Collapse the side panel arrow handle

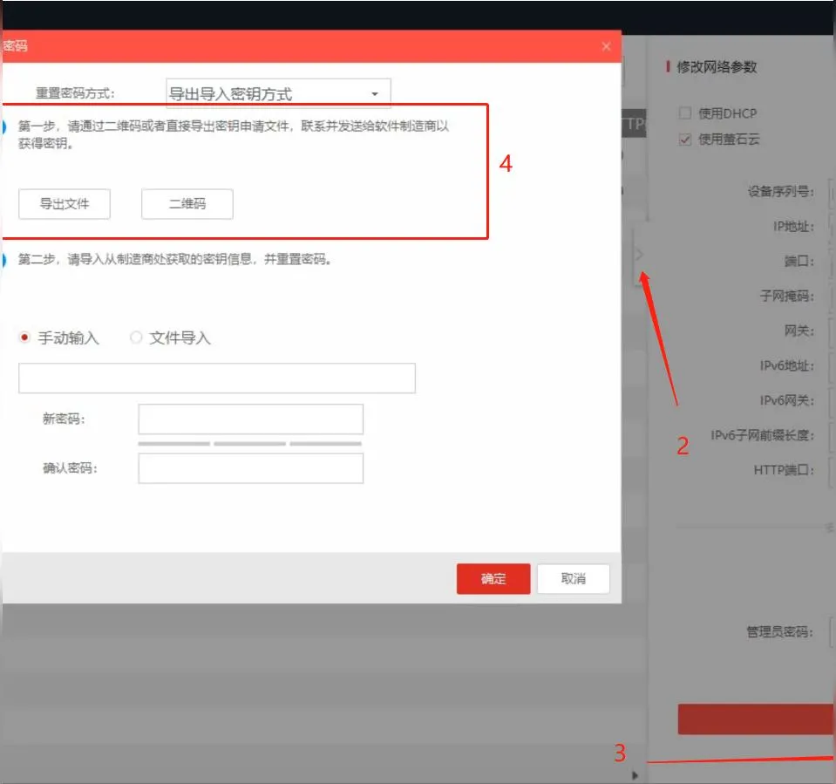tap(639, 255)
